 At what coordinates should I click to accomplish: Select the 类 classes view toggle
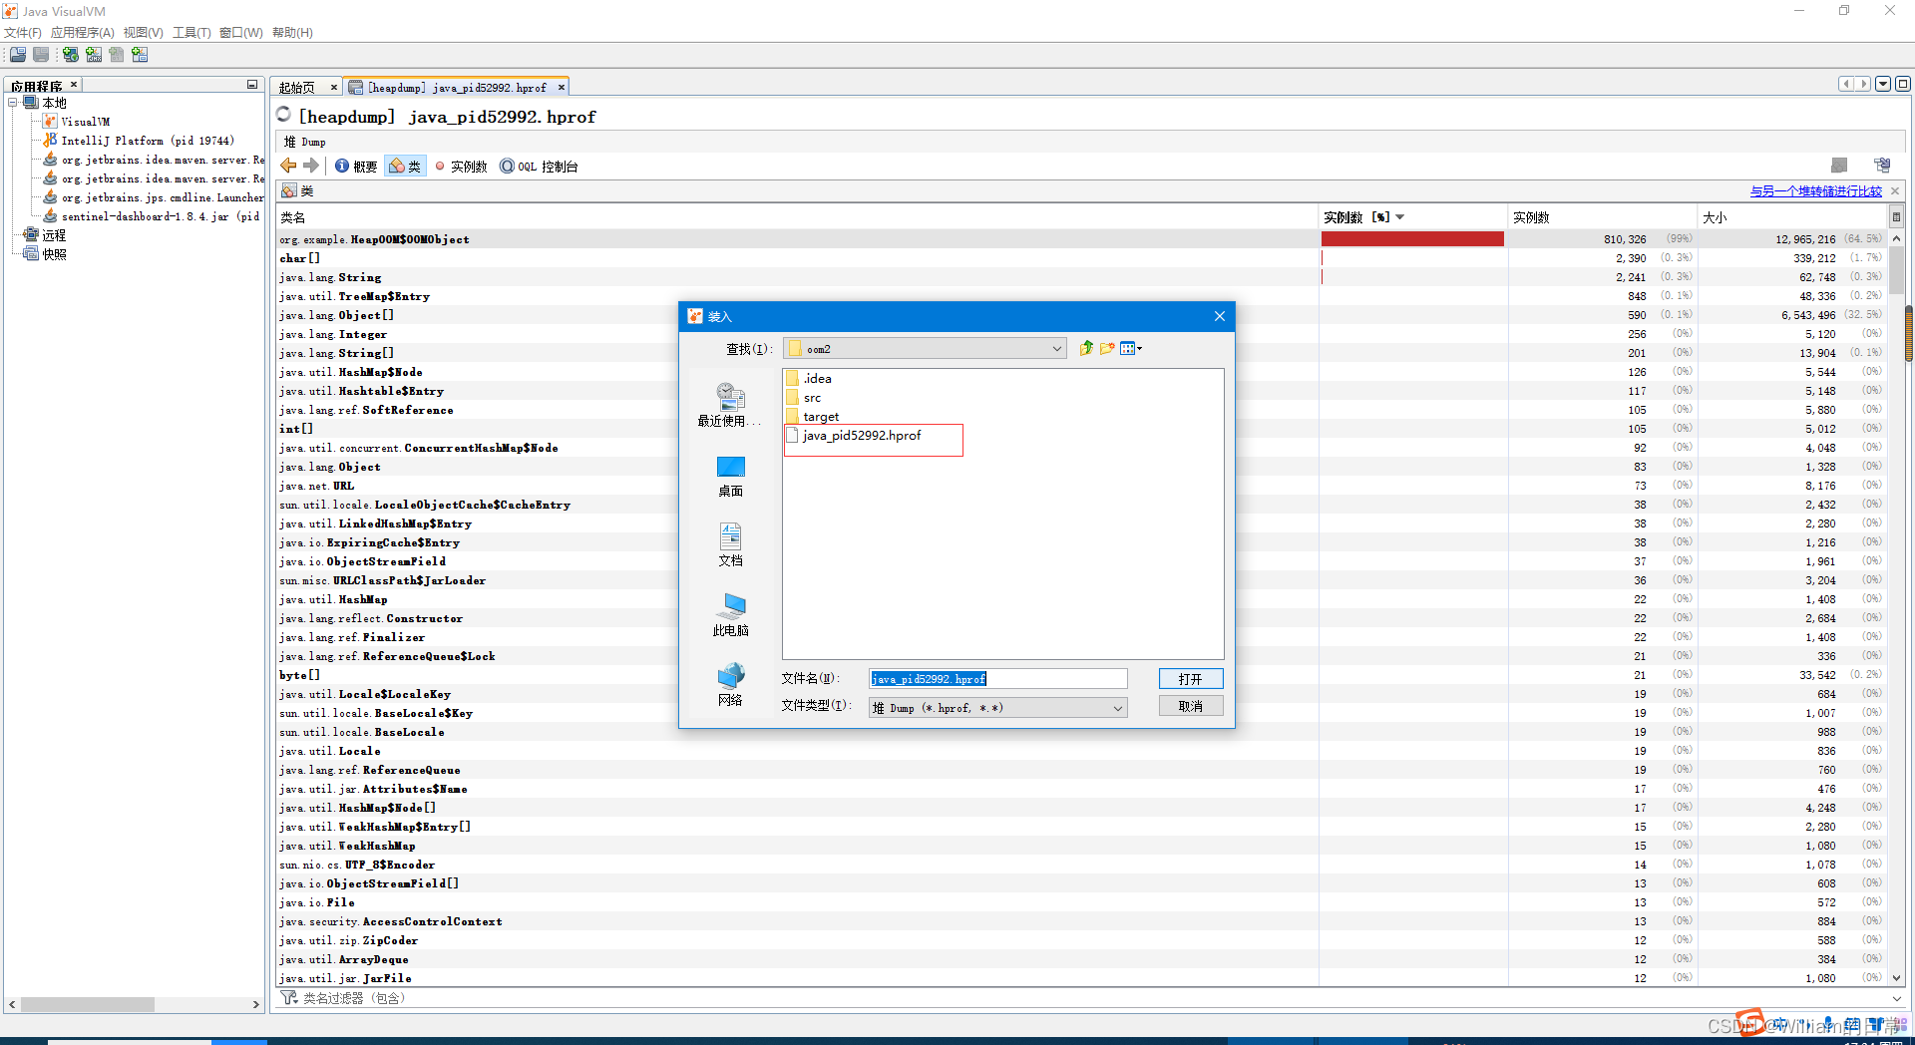(405, 167)
